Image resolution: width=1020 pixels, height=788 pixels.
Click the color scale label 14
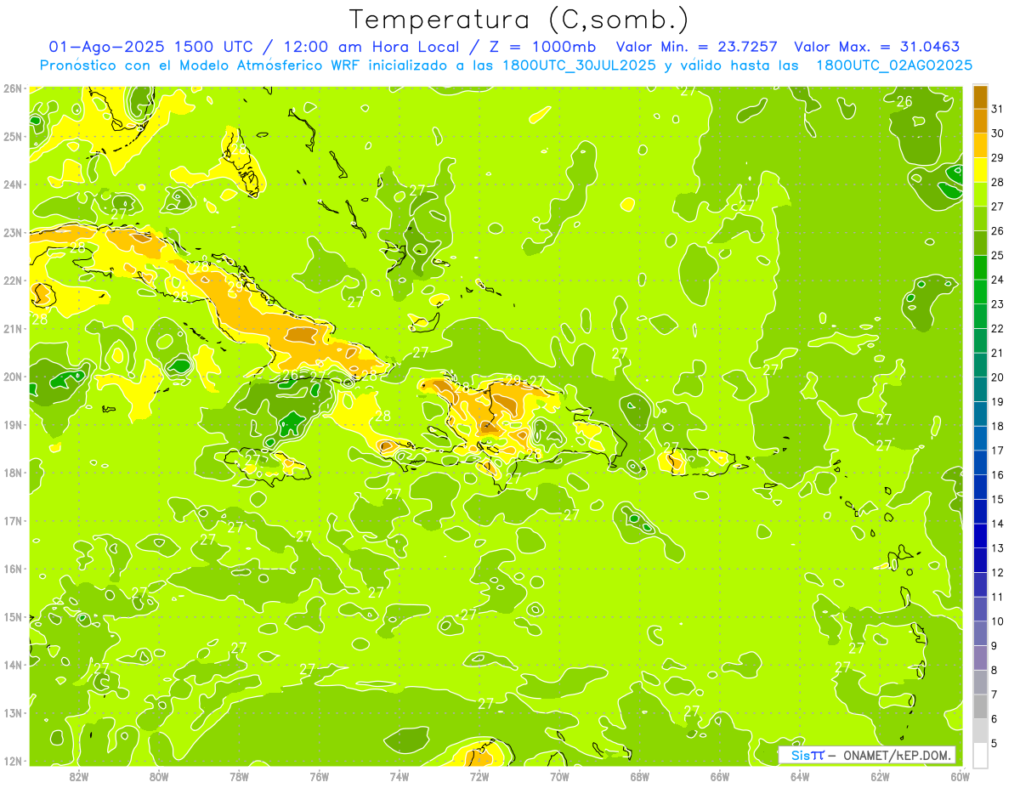997,524
